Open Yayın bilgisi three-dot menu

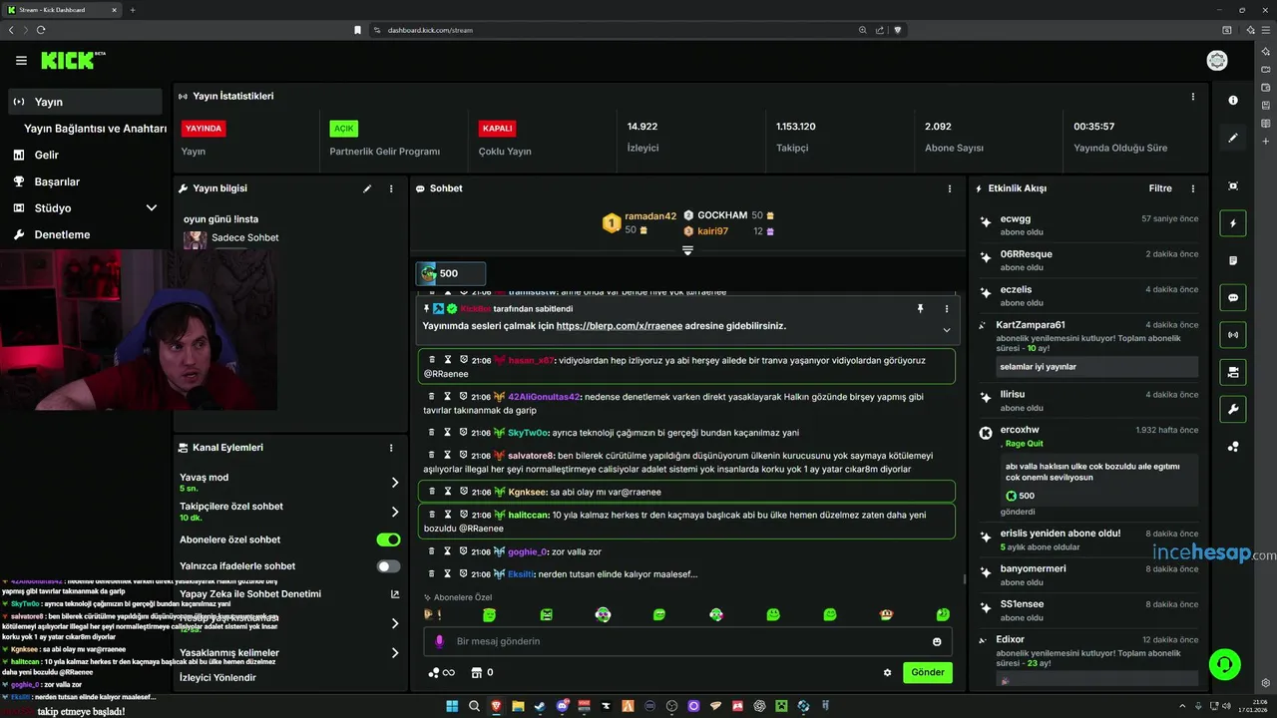pyautogui.click(x=391, y=188)
